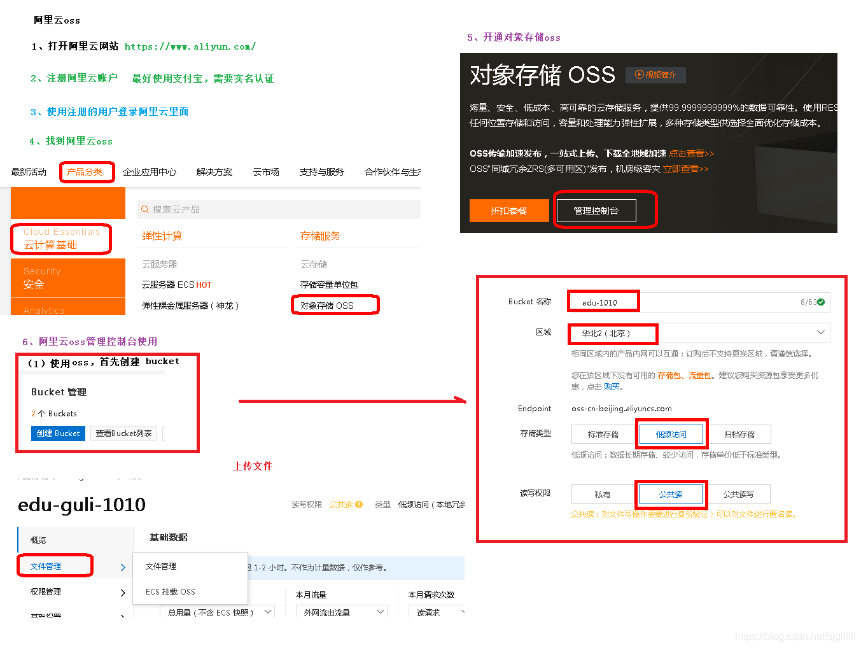The image size is (861, 648).
Task: Click the yellow warning icon beside 公共读
Action: (358, 504)
